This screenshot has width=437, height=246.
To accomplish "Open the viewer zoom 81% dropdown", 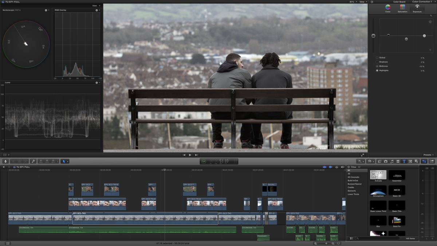I will coord(353,2).
